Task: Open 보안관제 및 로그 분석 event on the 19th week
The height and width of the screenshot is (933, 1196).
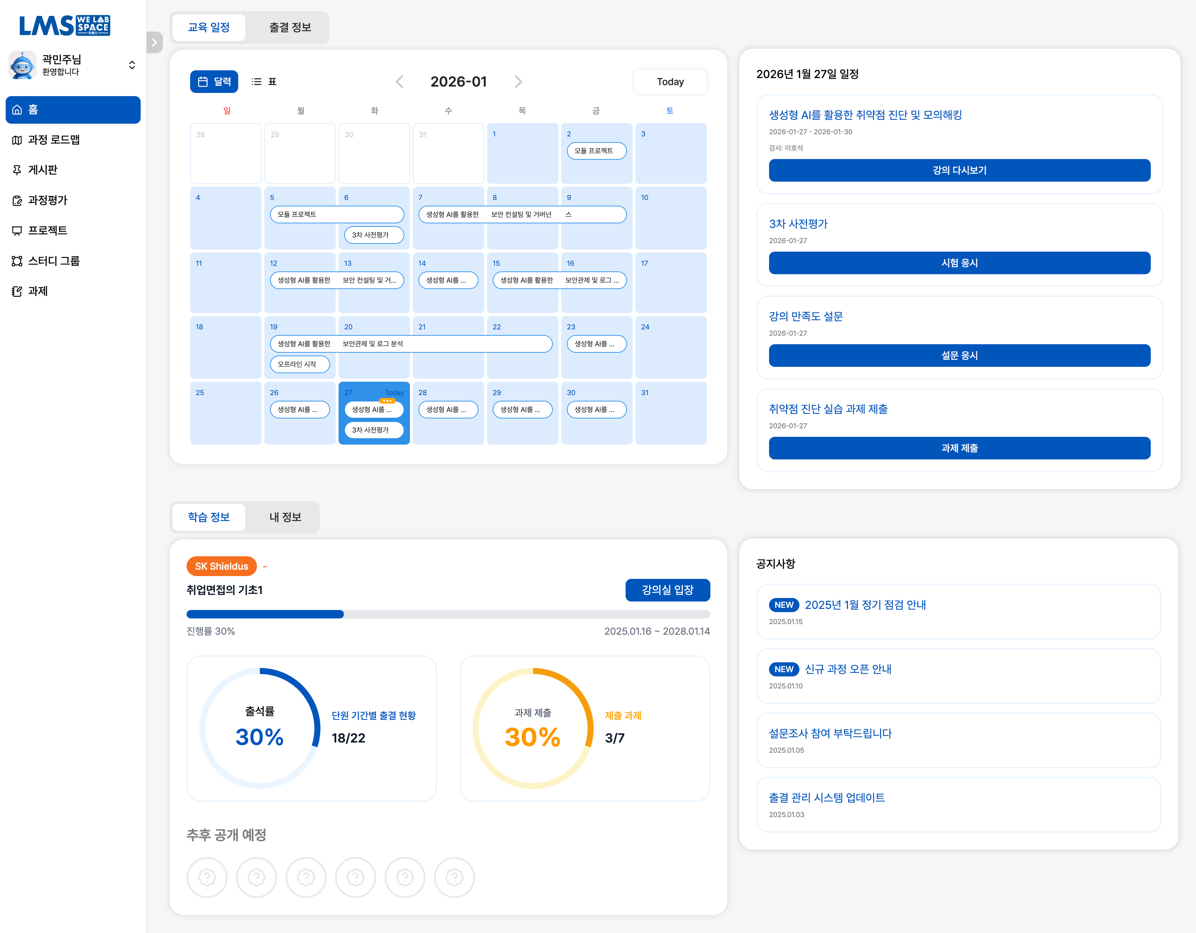Action: pos(411,344)
